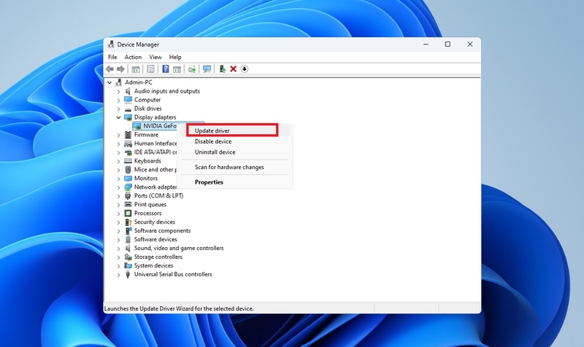Select the Computer tree label
This screenshot has width=584, height=347.
(x=147, y=100)
